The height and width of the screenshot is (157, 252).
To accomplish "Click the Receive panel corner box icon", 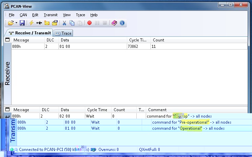I will coord(7,40).
